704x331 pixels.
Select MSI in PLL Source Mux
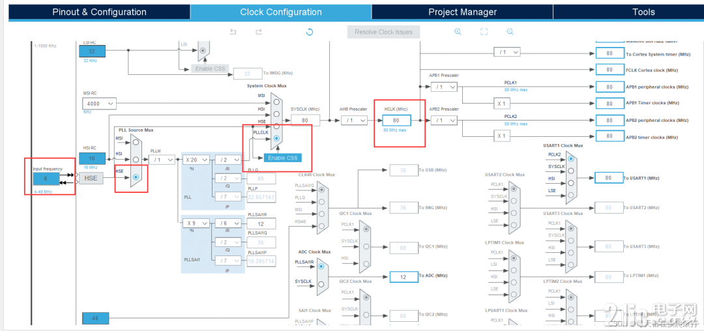136,143
